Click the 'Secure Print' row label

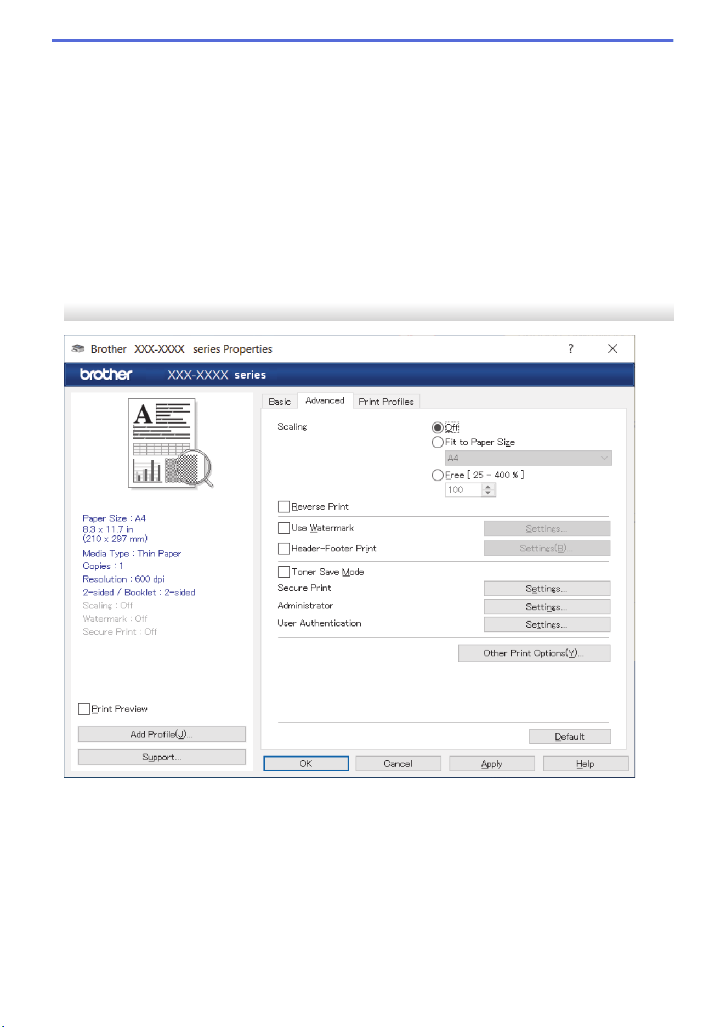point(304,588)
